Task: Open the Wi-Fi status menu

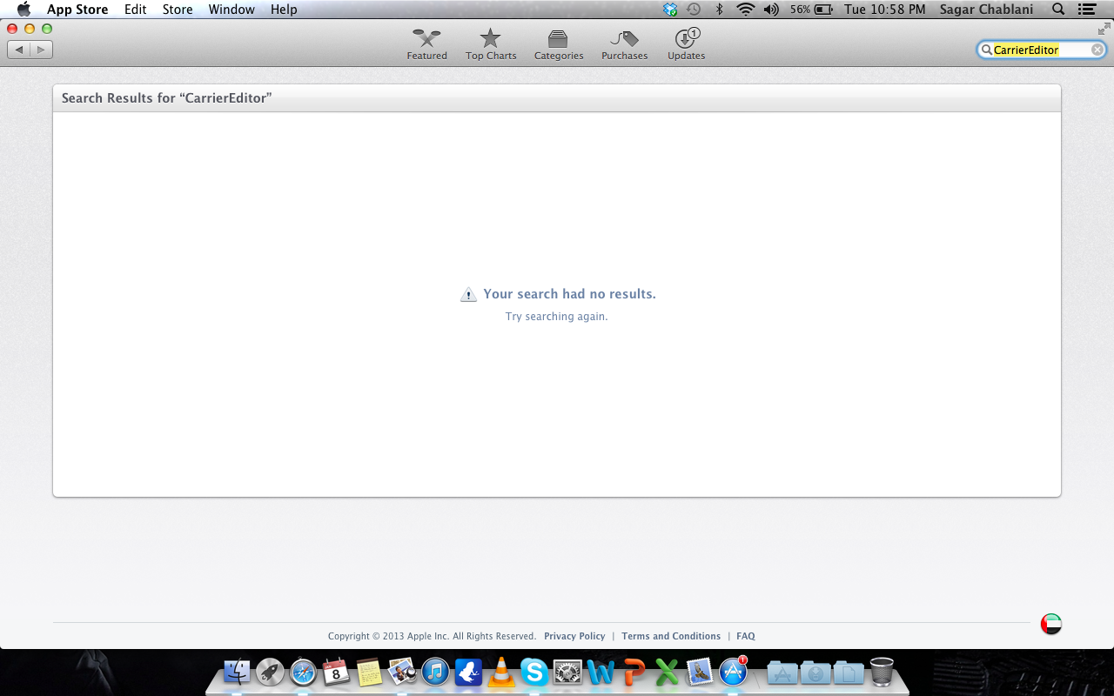Action: tap(745, 10)
